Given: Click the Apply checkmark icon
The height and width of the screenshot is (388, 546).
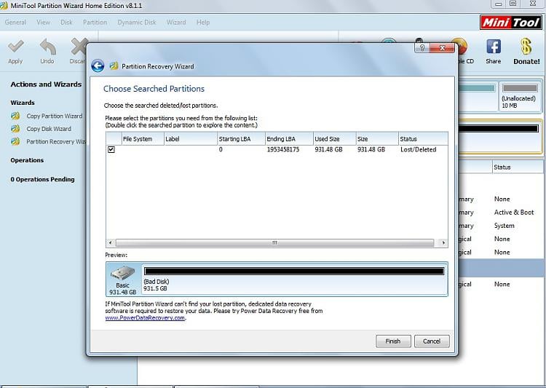Looking at the screenshot, I should 15,47.
